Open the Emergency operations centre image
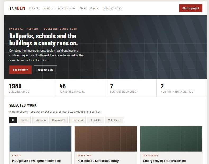This screenshot has width=209, height=164. (171, 139)
